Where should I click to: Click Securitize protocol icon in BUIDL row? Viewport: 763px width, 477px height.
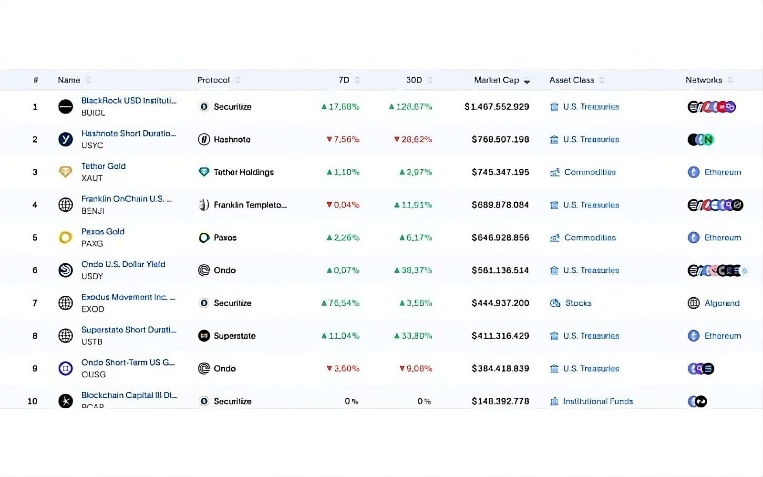coord(204,107)
